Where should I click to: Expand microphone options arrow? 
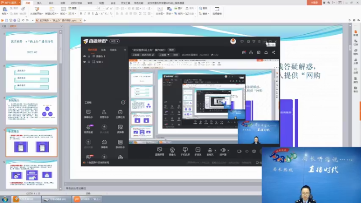point(215,151)
